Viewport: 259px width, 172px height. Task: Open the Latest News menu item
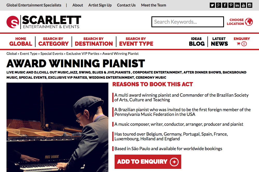(x=219, y=42)
